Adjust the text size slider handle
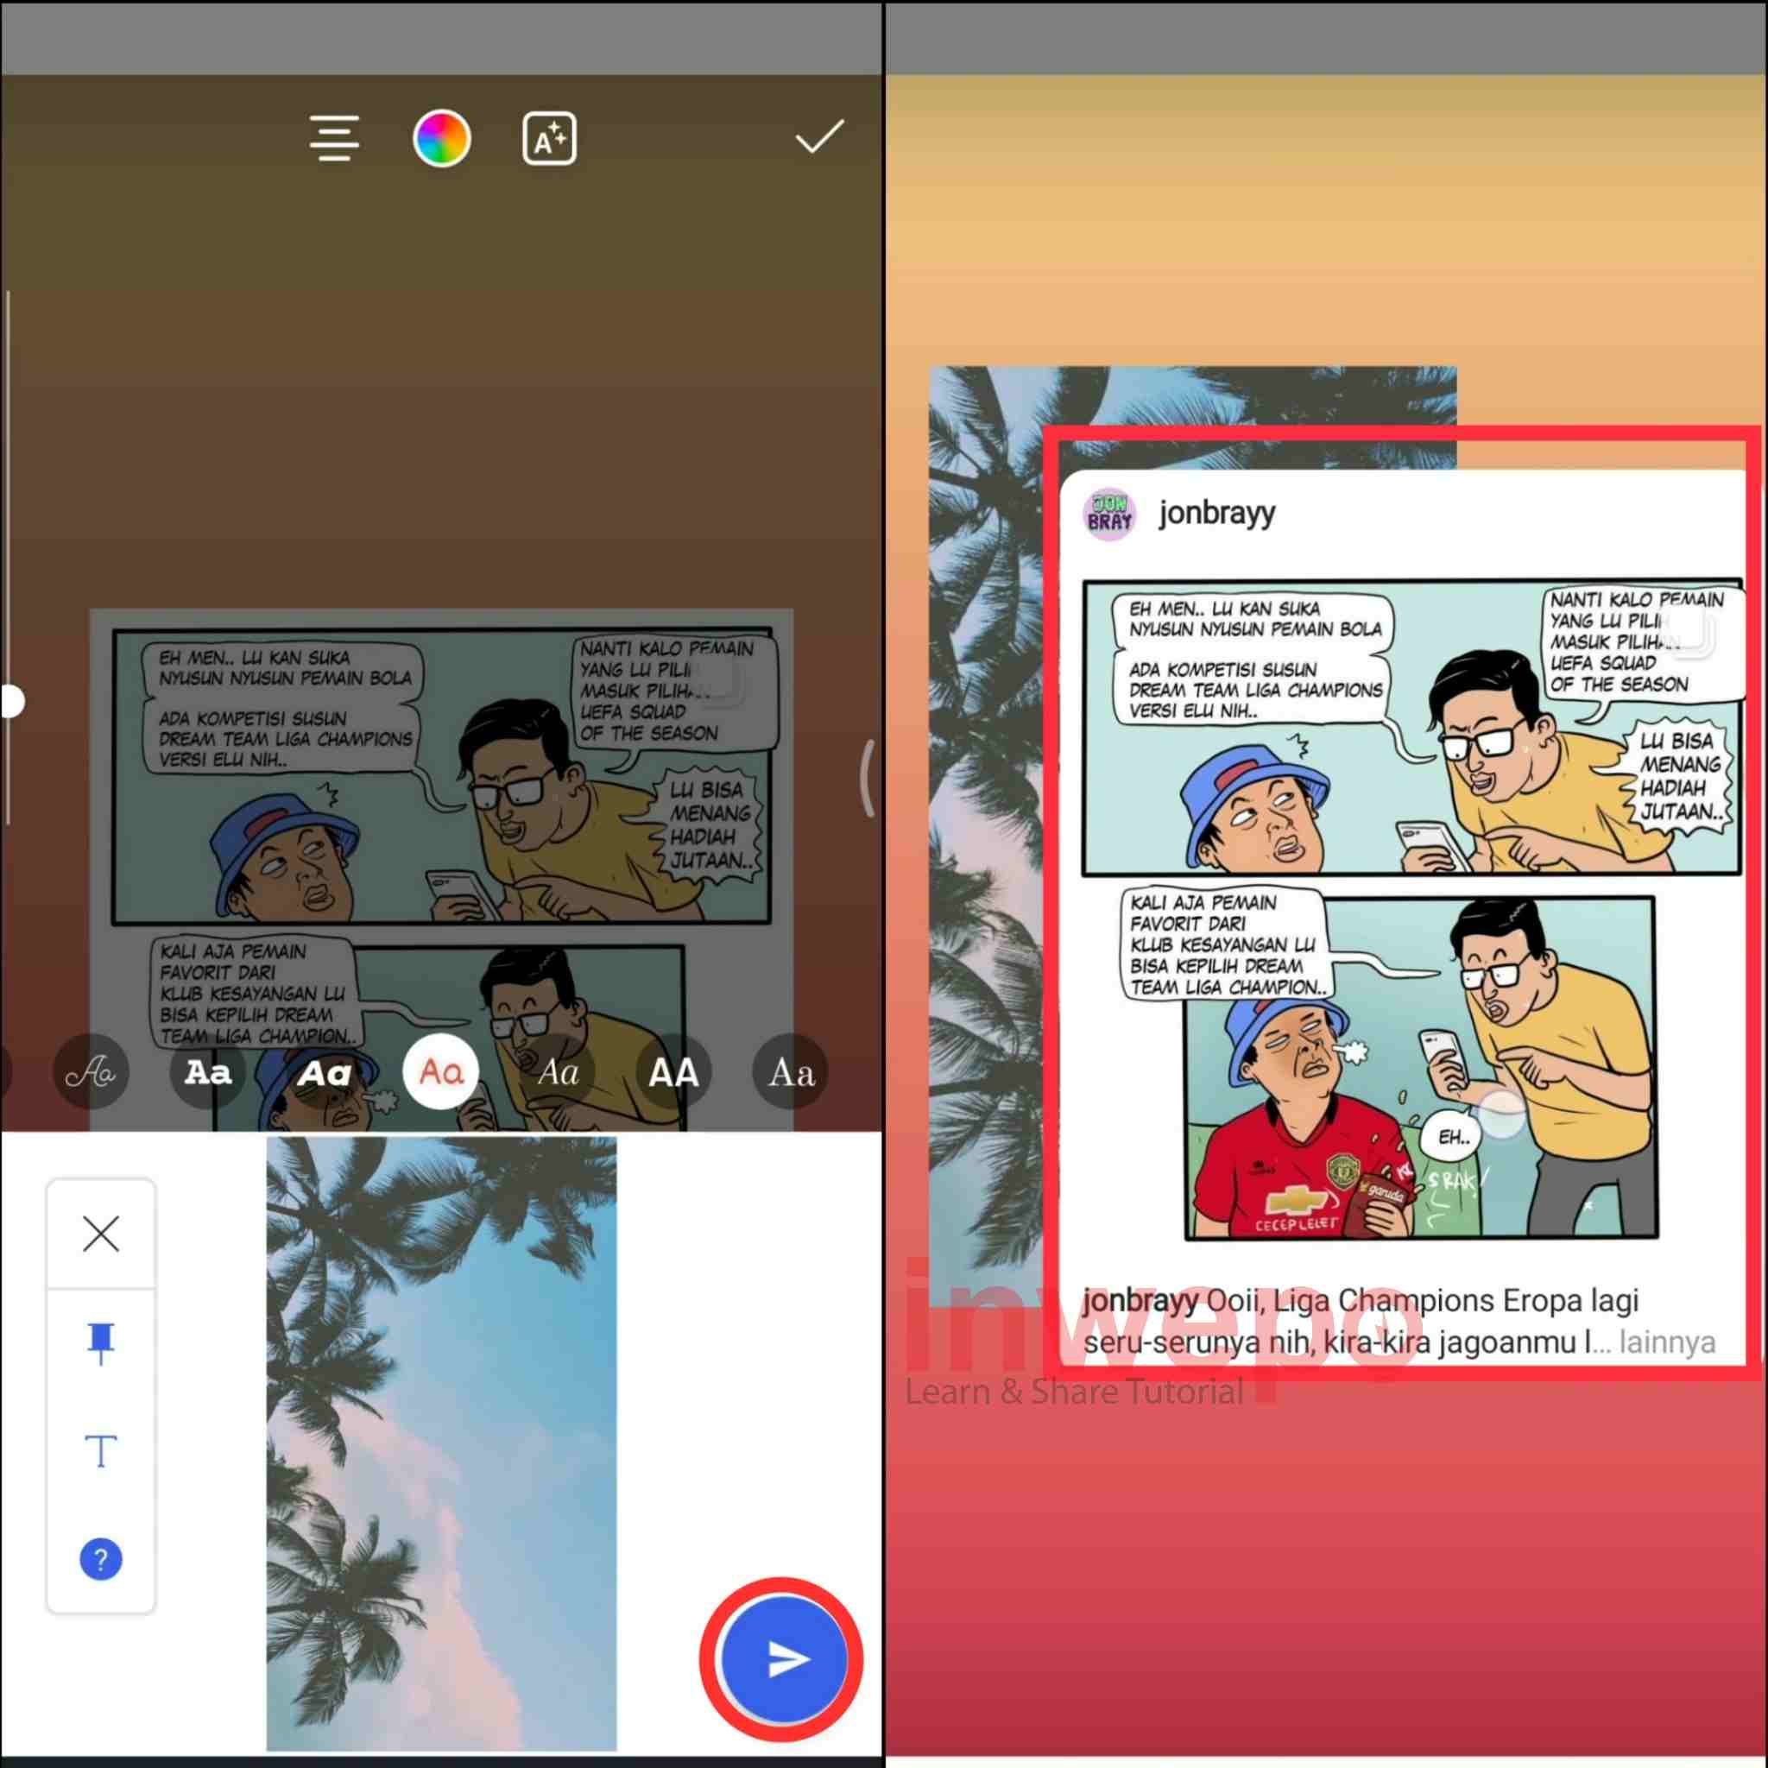 coord(11,701)
